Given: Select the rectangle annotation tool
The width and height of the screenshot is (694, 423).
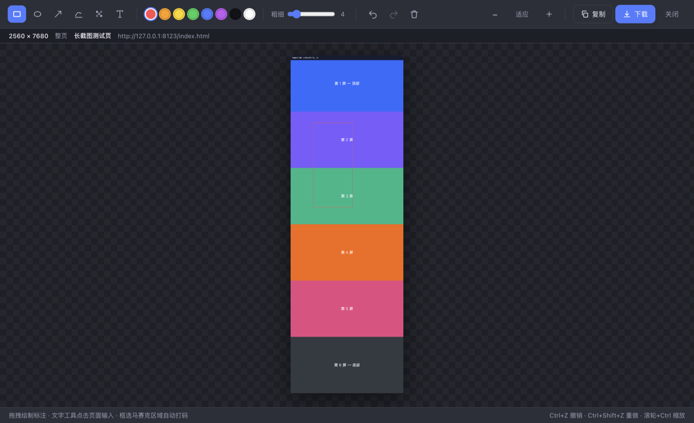Looking at the screenshot, I should click(x=17, y=14).
